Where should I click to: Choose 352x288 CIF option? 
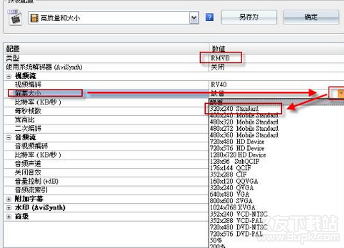click(229, 175)
